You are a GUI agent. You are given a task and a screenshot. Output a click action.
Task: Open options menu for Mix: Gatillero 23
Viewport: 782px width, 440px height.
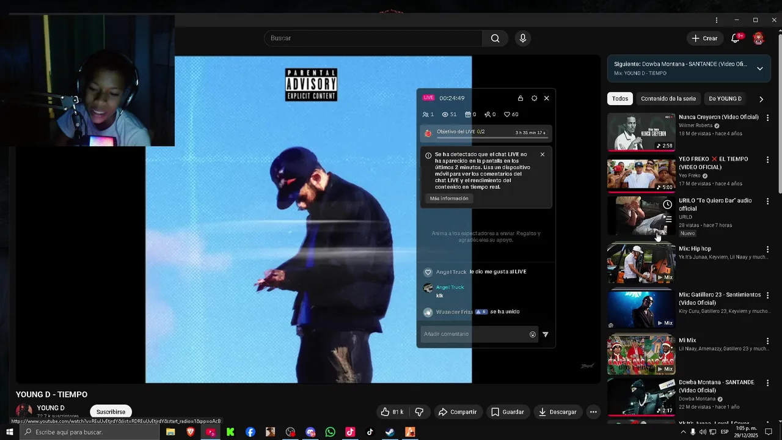[x=768, y=295]
